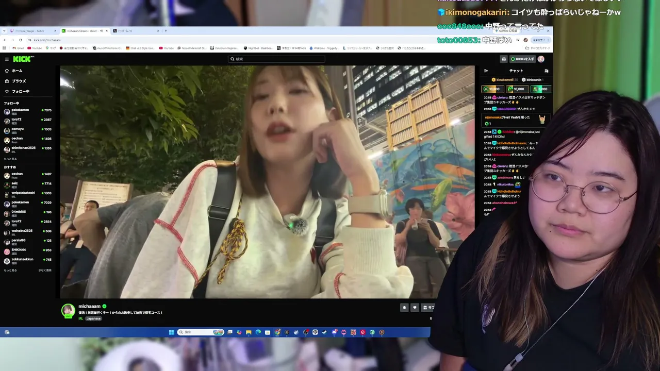Toggle theatre mode icon beside KICKs button
The height and width of the screenshot is (371, 660).
click(504, 59)
